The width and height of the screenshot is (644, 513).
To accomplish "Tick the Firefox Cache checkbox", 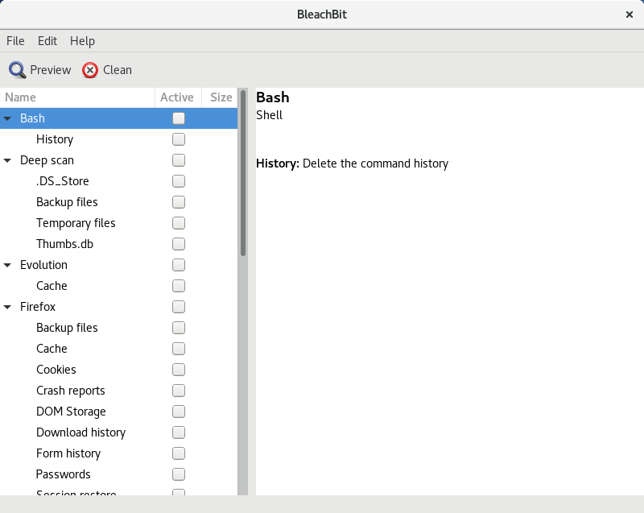I will [179, 349].
